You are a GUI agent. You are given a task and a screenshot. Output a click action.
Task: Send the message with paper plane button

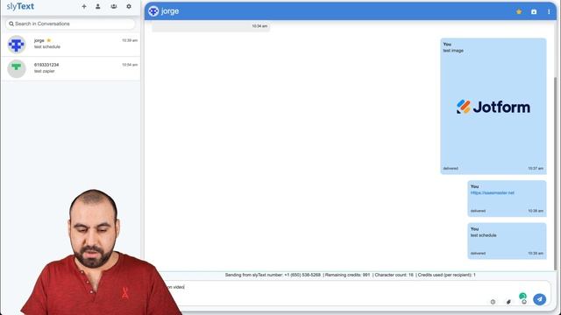click(x=540, y=299)
